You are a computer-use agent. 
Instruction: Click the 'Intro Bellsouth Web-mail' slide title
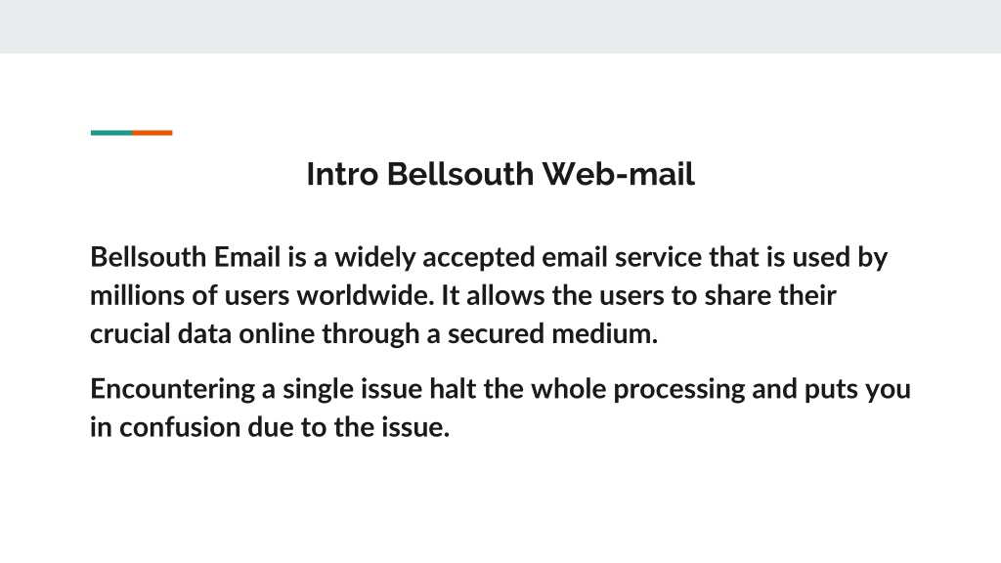pos(500,174)
